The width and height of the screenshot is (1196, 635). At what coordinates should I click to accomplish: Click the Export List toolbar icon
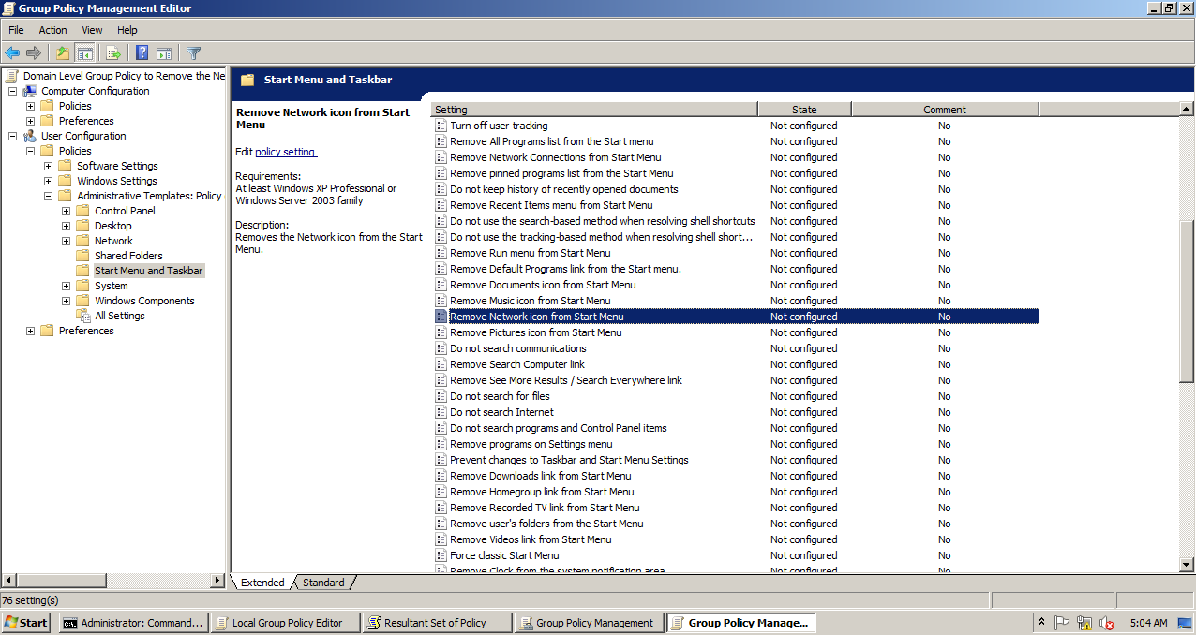pos(112,52)
